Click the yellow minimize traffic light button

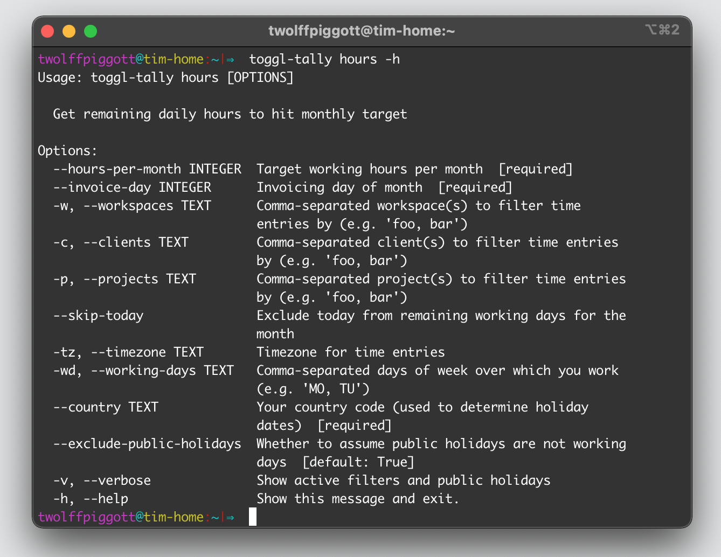tap(69, 31)
